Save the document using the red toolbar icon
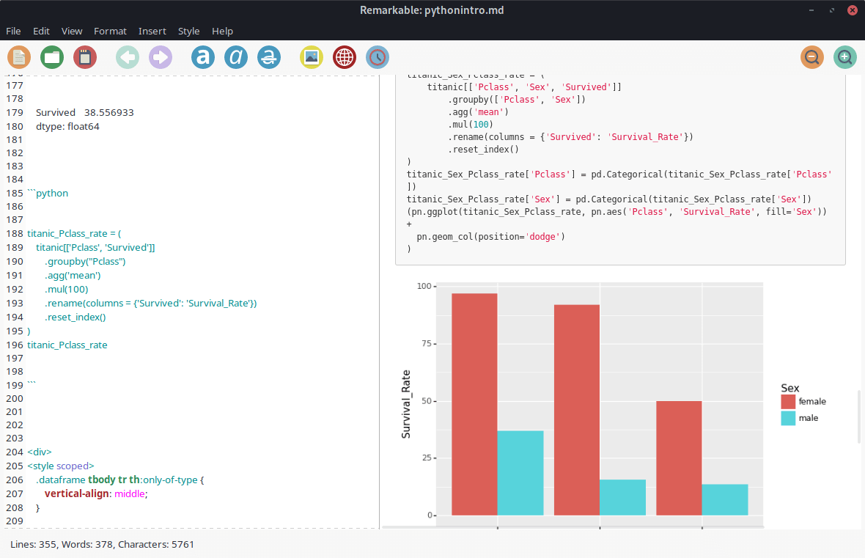Screen dimensions: 865x558 pos(85,57)
